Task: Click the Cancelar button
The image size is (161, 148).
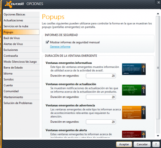Action: click(142, 144)
